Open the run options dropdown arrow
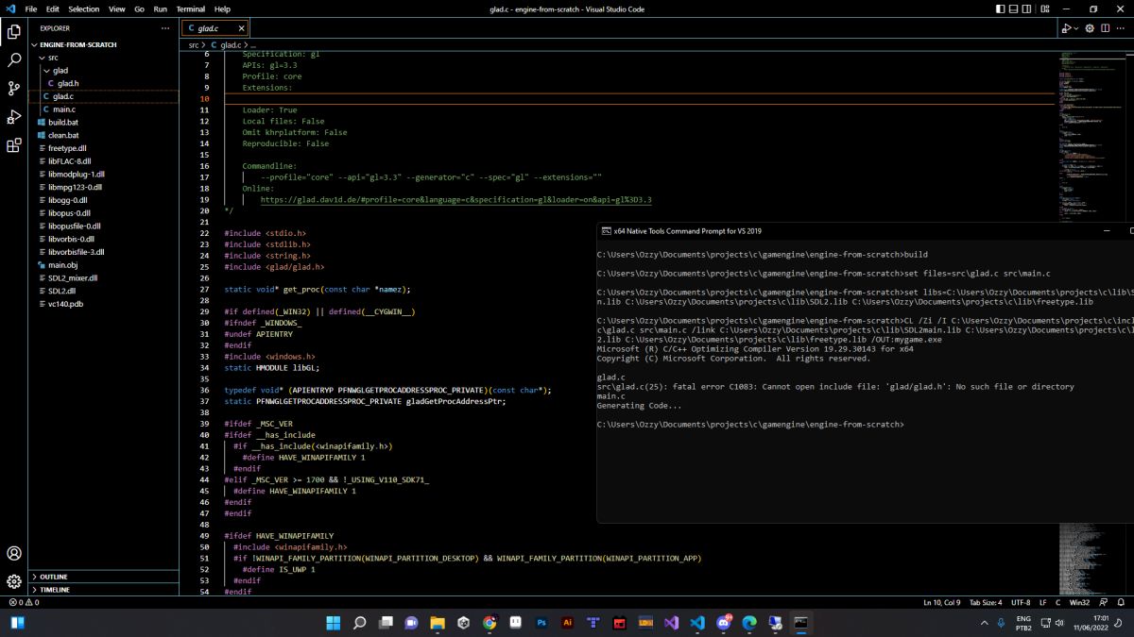 (1075, 28)
